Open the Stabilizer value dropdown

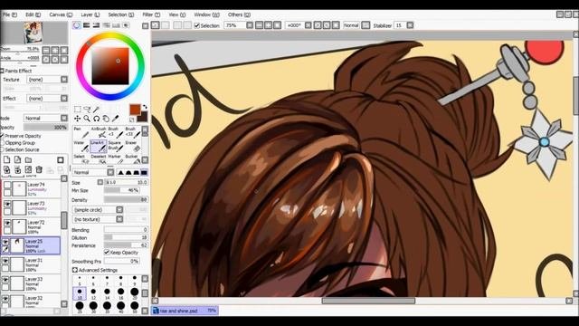(x=410, y=25)
